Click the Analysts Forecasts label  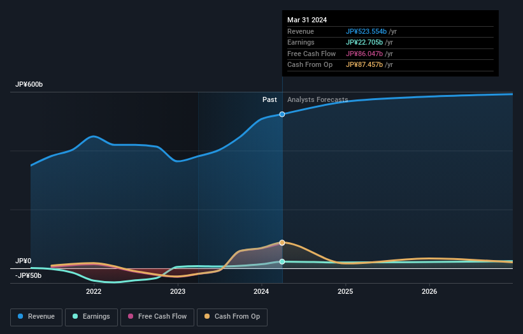point(317,99)
